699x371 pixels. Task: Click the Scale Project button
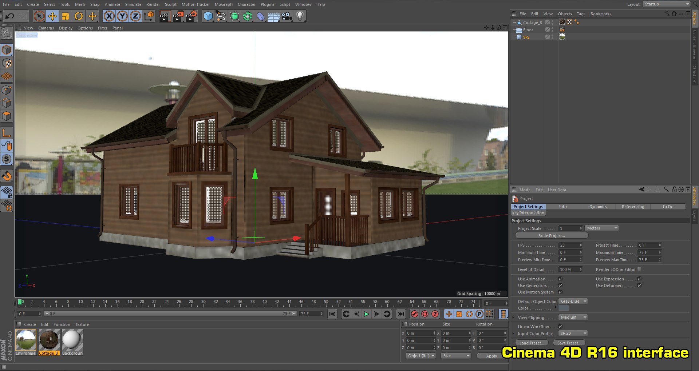[x=552, y=236]
